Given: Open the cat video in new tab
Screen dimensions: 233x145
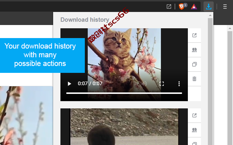Looking at the screenshot, I should click(x=194, y=35).
